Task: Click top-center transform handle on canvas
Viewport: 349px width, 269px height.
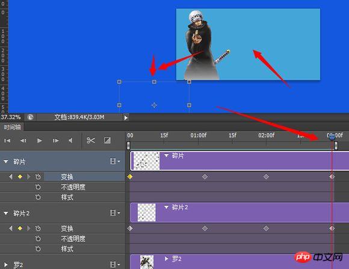Action: 154,82
